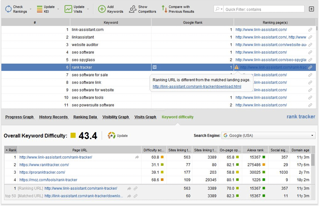Click the link icon in seo spyglass row

click(310, 60)
